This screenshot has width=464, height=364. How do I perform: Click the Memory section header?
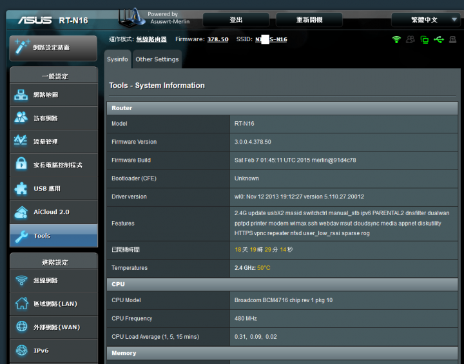[282, 353]
